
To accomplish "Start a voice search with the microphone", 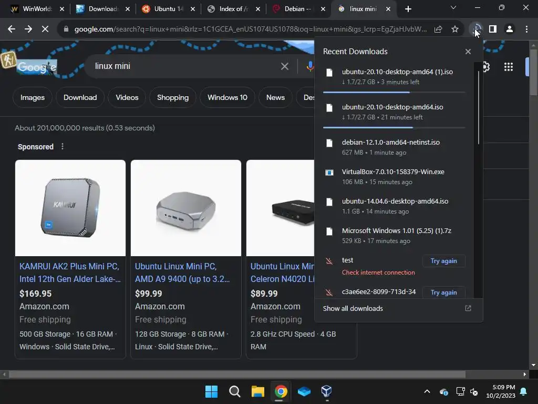I will pos(310,66).
